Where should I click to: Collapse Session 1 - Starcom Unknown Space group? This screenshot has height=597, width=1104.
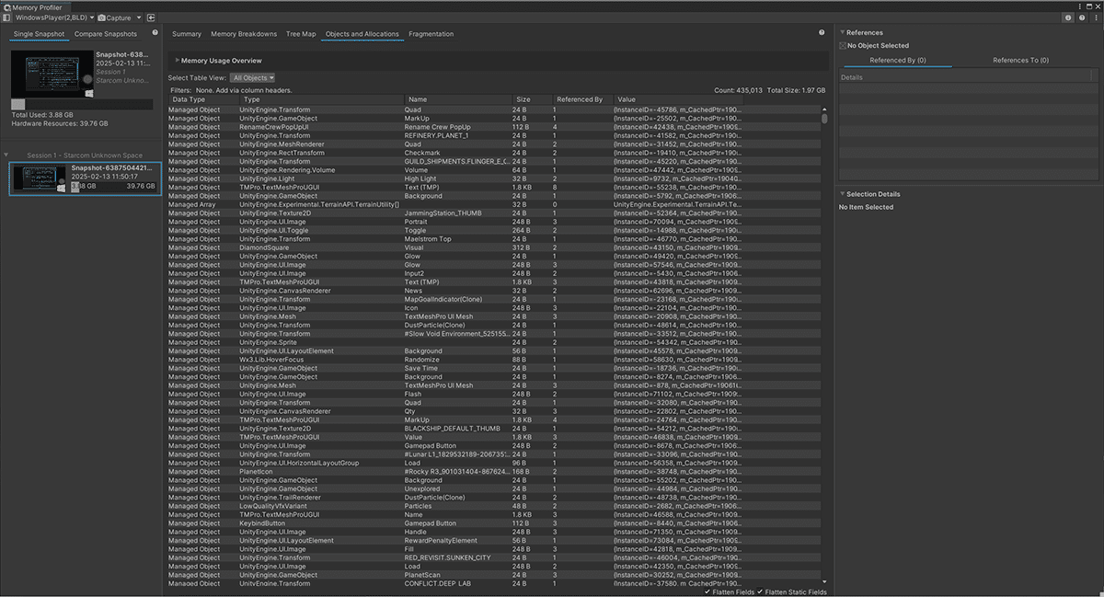[7, 155]
